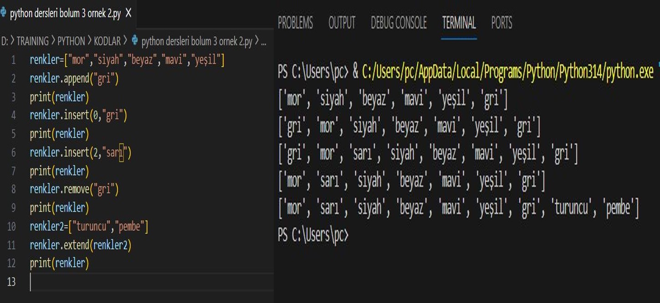660x303 pixels.
Task: Open the D: drive breadcrumb
Action: click(x=5, y=41)
